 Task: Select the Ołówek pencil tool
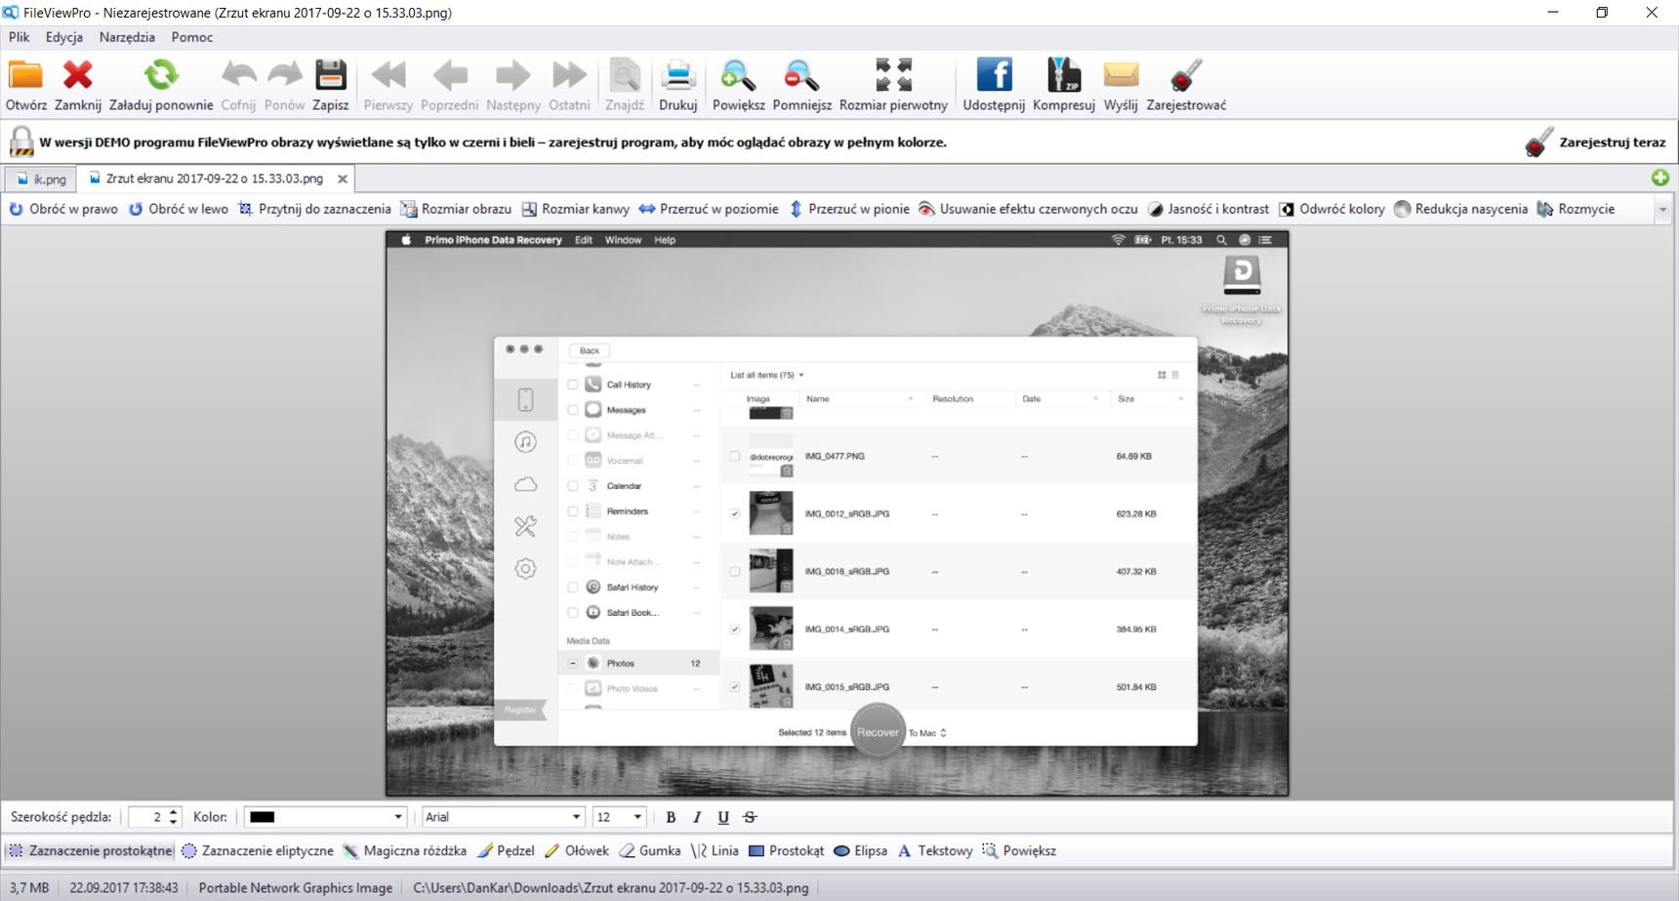(x=577, y=851)
